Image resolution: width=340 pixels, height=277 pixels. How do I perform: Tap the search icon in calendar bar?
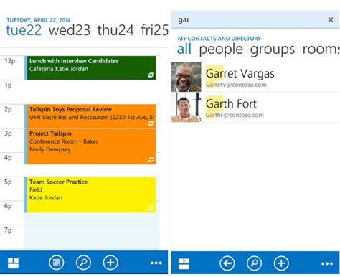pyautogui.click(x=83, y=263)
